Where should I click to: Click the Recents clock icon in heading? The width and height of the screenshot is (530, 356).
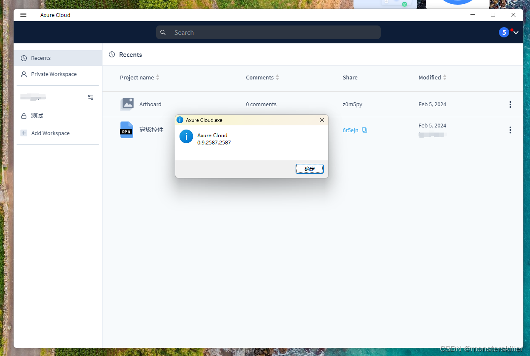point(112,54)
